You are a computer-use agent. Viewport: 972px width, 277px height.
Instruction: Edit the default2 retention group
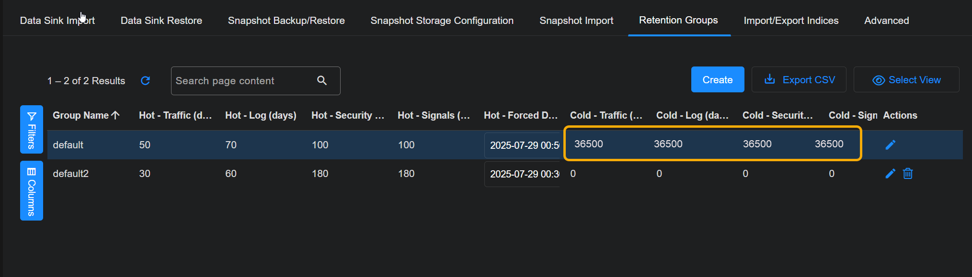(890, 174)
